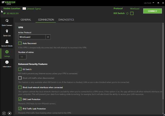165x116 pixels.
Task: Click the Enhanced Security Features heading
Action: [33, 64]
